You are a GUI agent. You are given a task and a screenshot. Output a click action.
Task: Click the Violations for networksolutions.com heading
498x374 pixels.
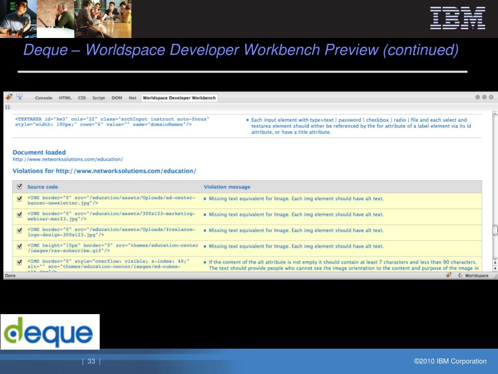104,171
